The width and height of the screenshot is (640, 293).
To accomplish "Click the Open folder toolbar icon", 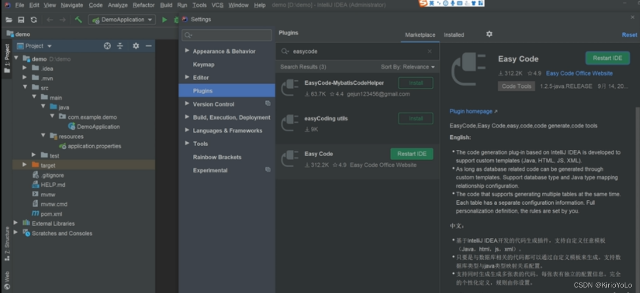I will tap(8, 20).
